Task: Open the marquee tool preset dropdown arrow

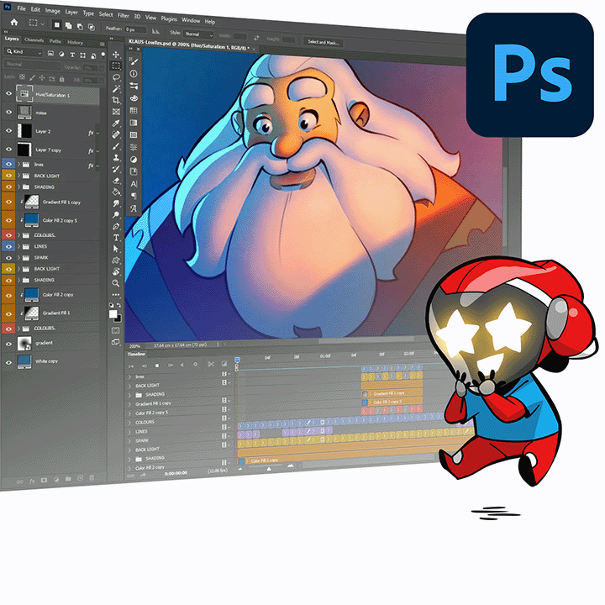Action: [43, 24]
